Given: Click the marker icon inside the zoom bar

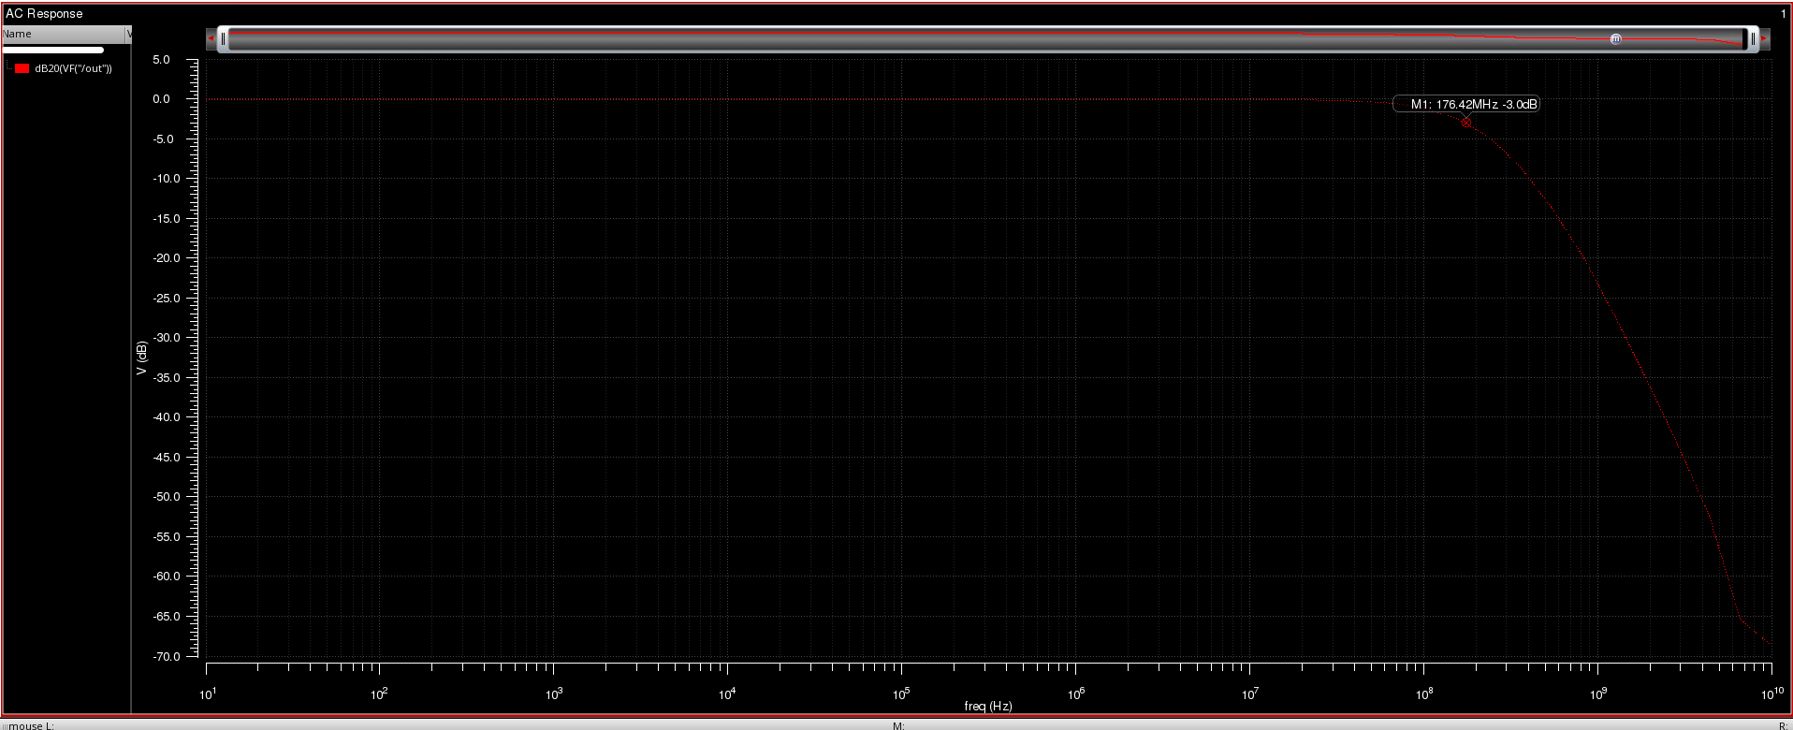Looking at the screenshot, I should coord(1615,39).
